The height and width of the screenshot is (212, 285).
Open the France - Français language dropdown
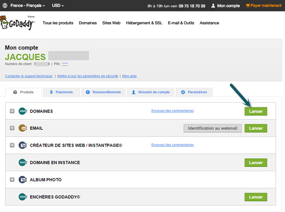point(28,6)
